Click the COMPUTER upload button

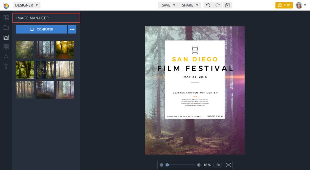41,29
